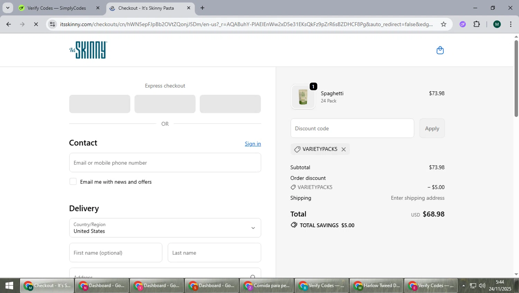Open the Windows Start menu

[x=9, y=286]
